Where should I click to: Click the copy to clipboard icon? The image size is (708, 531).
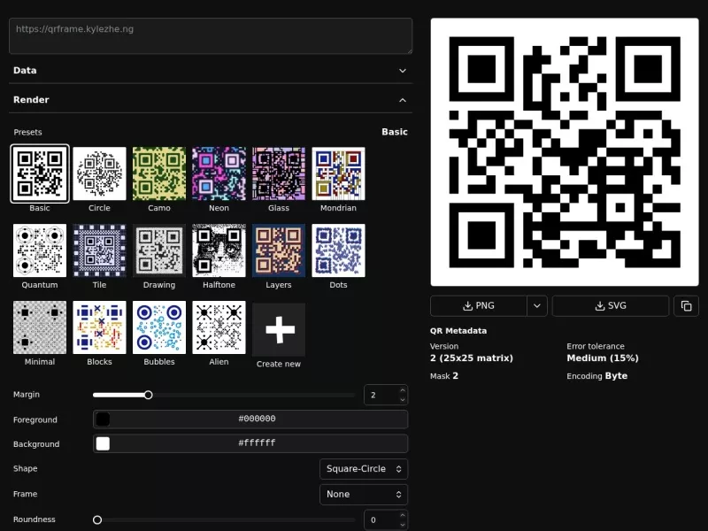point(687,306)
